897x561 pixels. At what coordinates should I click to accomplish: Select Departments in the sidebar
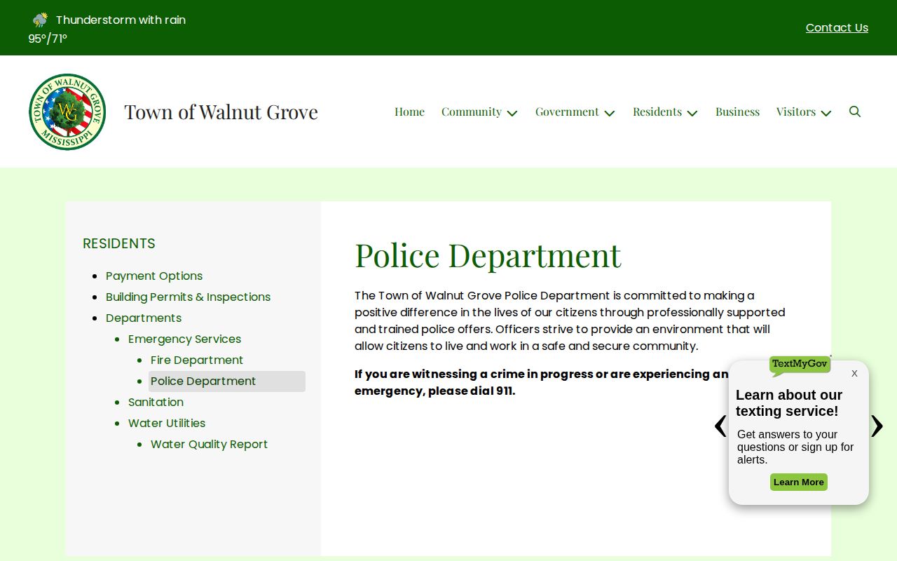coord(144,318)
